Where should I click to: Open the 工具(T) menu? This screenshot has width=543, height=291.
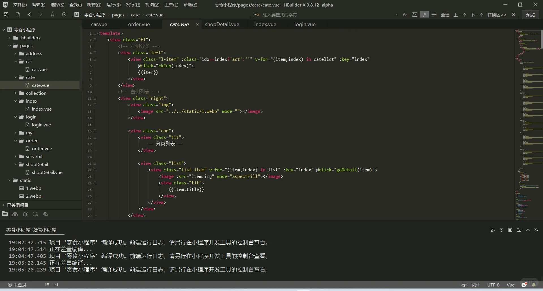(171, 5)
